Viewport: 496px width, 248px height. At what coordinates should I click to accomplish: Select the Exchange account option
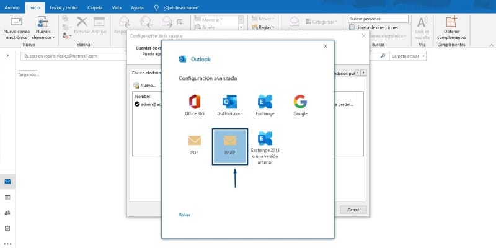pyautogui.click(x=265, y=105)
